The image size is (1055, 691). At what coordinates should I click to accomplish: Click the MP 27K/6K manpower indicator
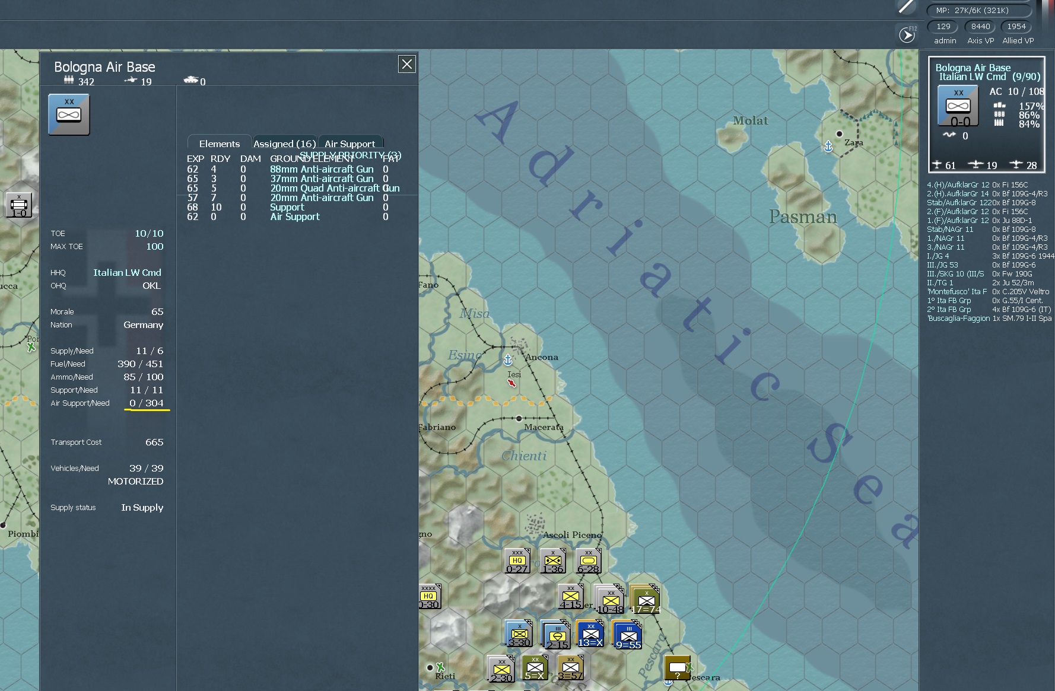tap(979, 11)
